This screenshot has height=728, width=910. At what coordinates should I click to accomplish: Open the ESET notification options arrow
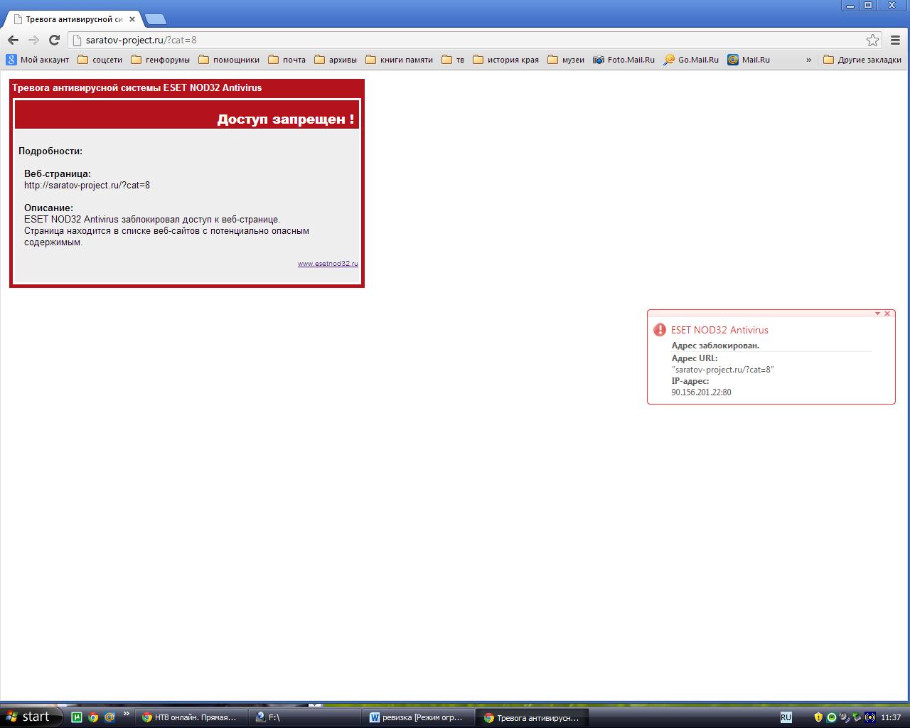[877, 314]
